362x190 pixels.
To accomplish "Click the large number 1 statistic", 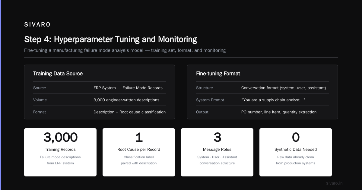I will coord(139,137).
